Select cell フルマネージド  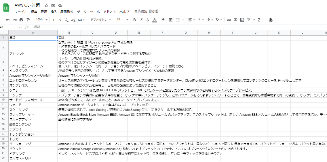pyautogui.click(x=33, y=159)
